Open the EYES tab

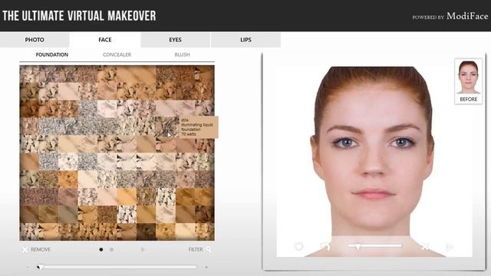(176, 40)
